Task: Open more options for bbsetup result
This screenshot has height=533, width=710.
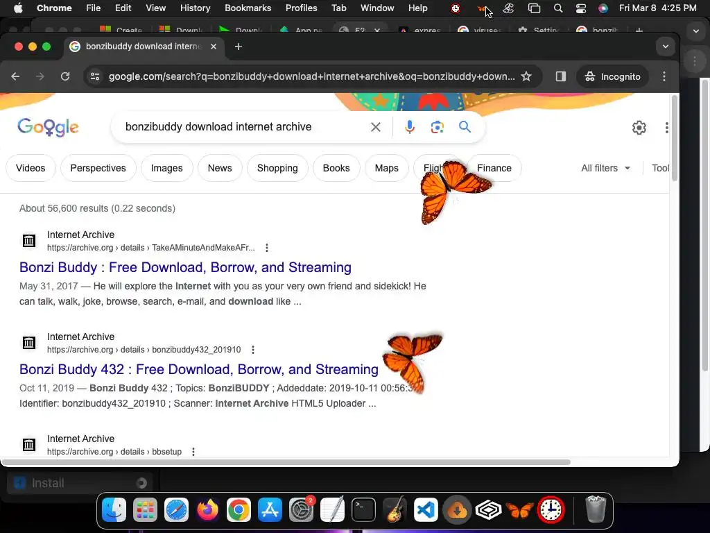Action: tap(193, 452)
